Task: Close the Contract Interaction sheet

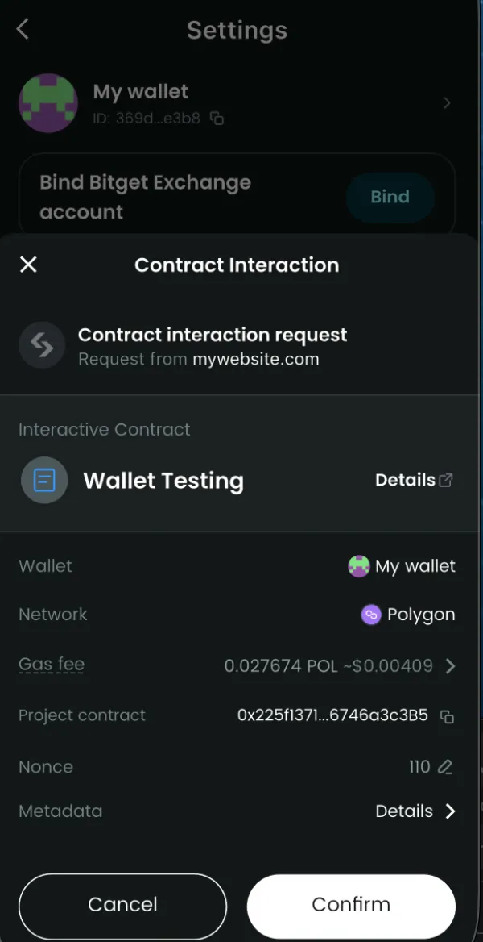Action: click(28, 265)
